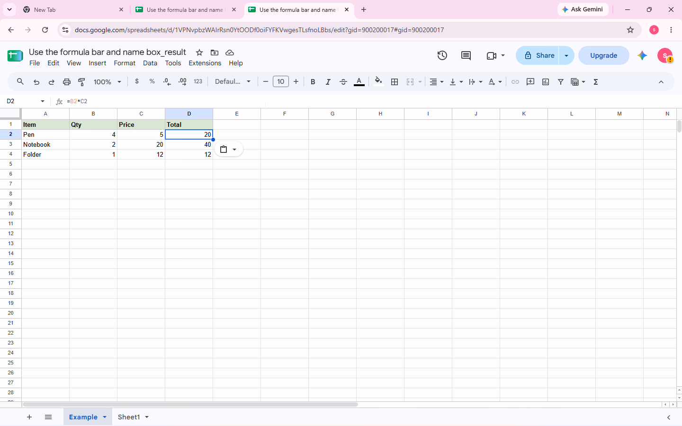Click the create a filter funnel icon
Viewport: 682px width, 426px height.
[560, 82]
